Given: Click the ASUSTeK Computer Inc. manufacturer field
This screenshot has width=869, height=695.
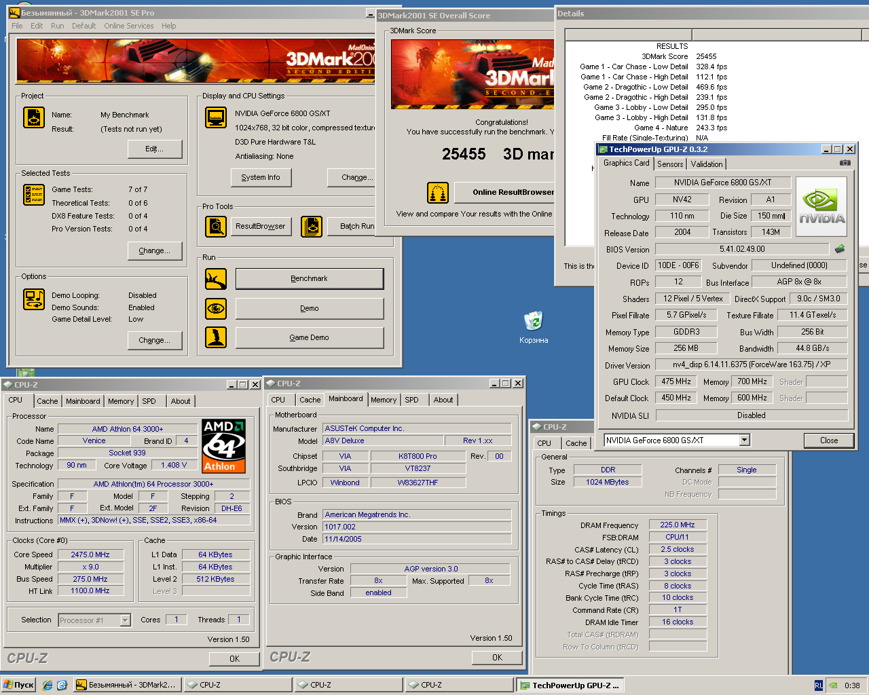Looking at the screenshot, I should click(x=417, y=429).
